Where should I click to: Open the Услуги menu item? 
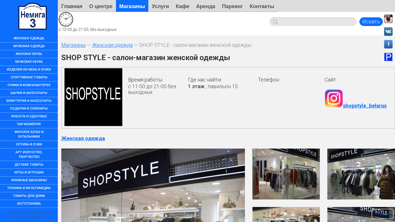pos(160,6)
